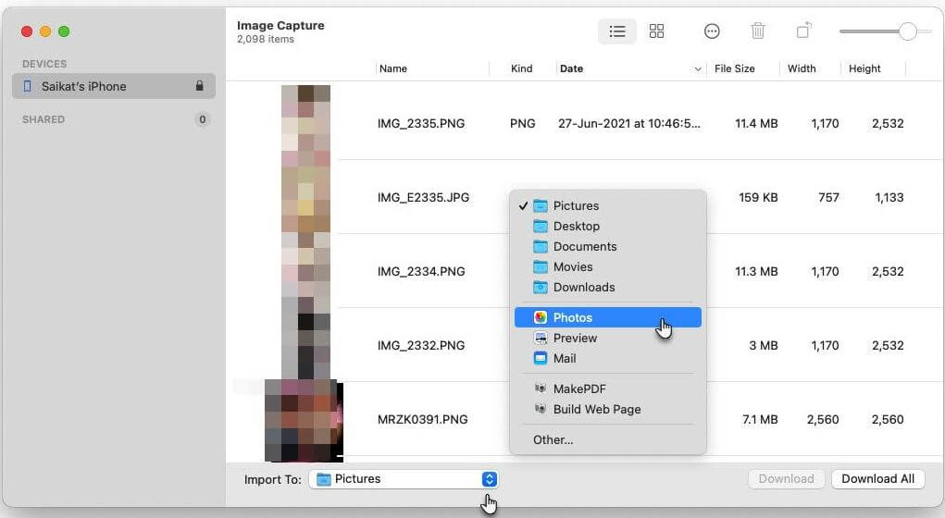The width and height of the screenshot is (945, 518).
Task: Choose Preview from the destination menu
Action: [x=607, y=338]
